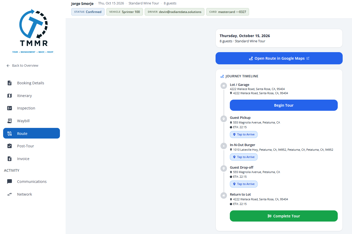Viewport: 352px width, 234px height.
Task: Click the 1010 Lakeville Hwy address text
Action: (283, 150)
